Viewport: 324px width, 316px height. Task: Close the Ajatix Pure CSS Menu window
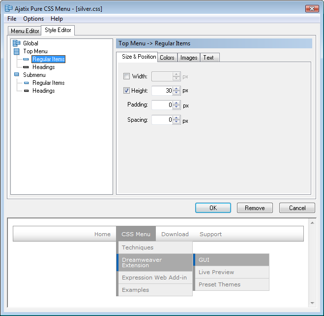312,9
